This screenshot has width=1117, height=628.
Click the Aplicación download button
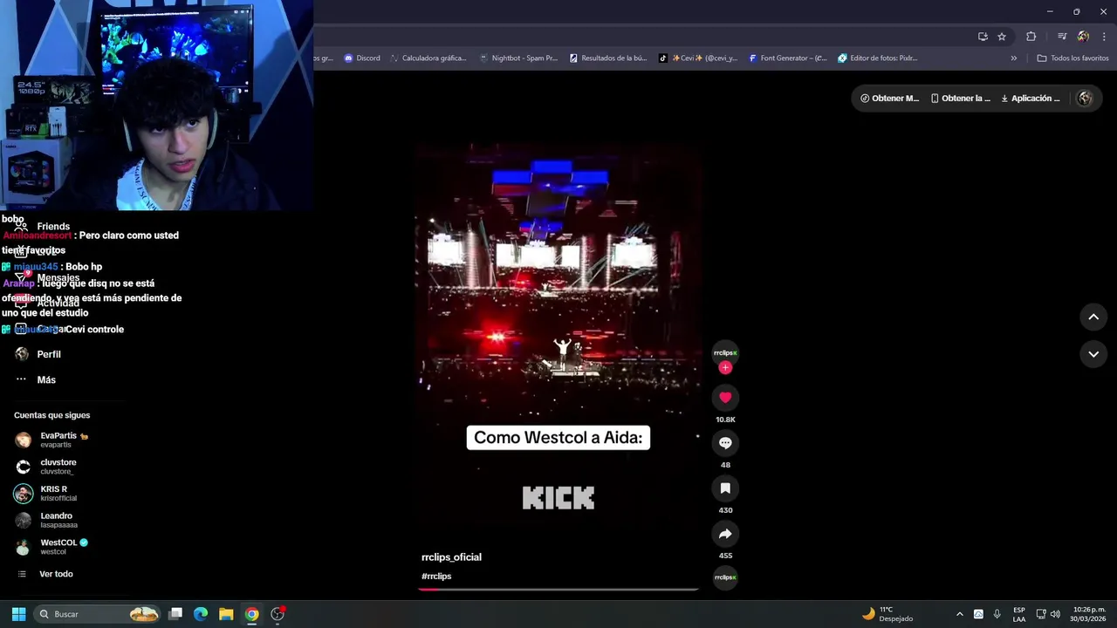[x=1031, y=99]
